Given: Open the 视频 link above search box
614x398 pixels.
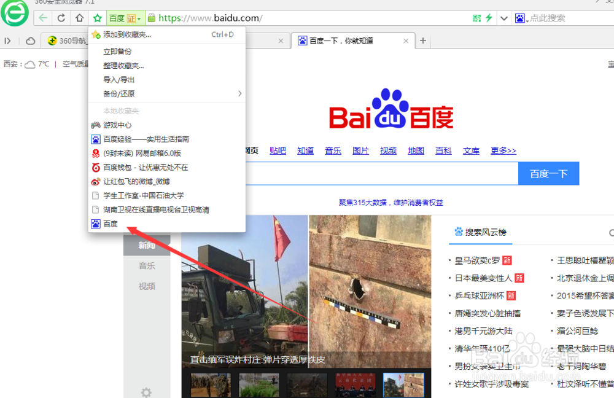Looking at the screenshot, I should 388,150.
